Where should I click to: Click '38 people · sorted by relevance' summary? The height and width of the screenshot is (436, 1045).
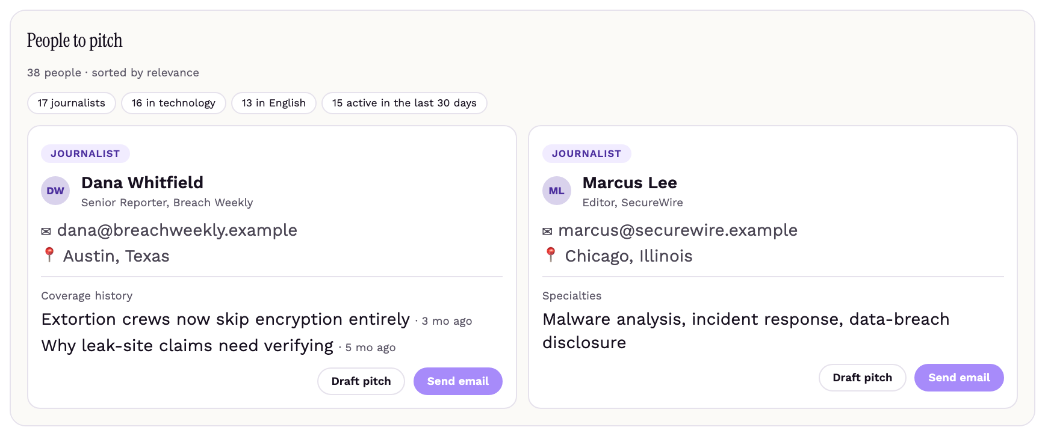(x=113, y=73)
